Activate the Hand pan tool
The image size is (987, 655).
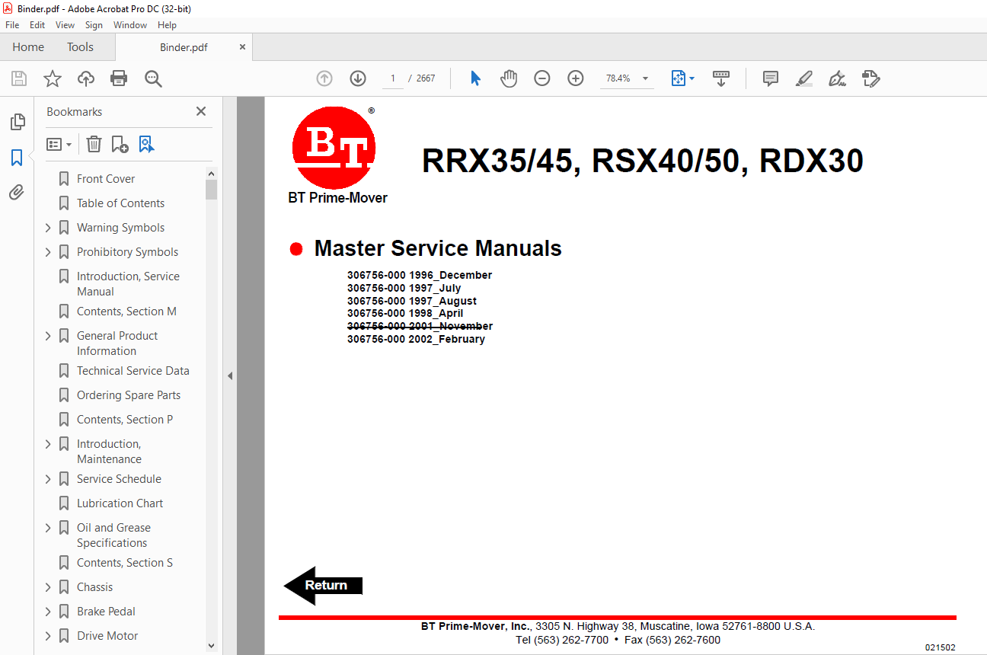509,78
